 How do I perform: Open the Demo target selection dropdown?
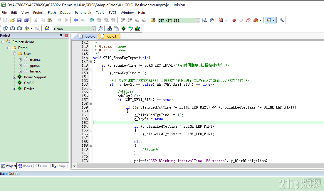pyautogui.click(x=94, y=29)
